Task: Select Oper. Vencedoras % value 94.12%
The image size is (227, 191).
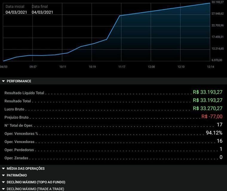Action: [214, 133]
